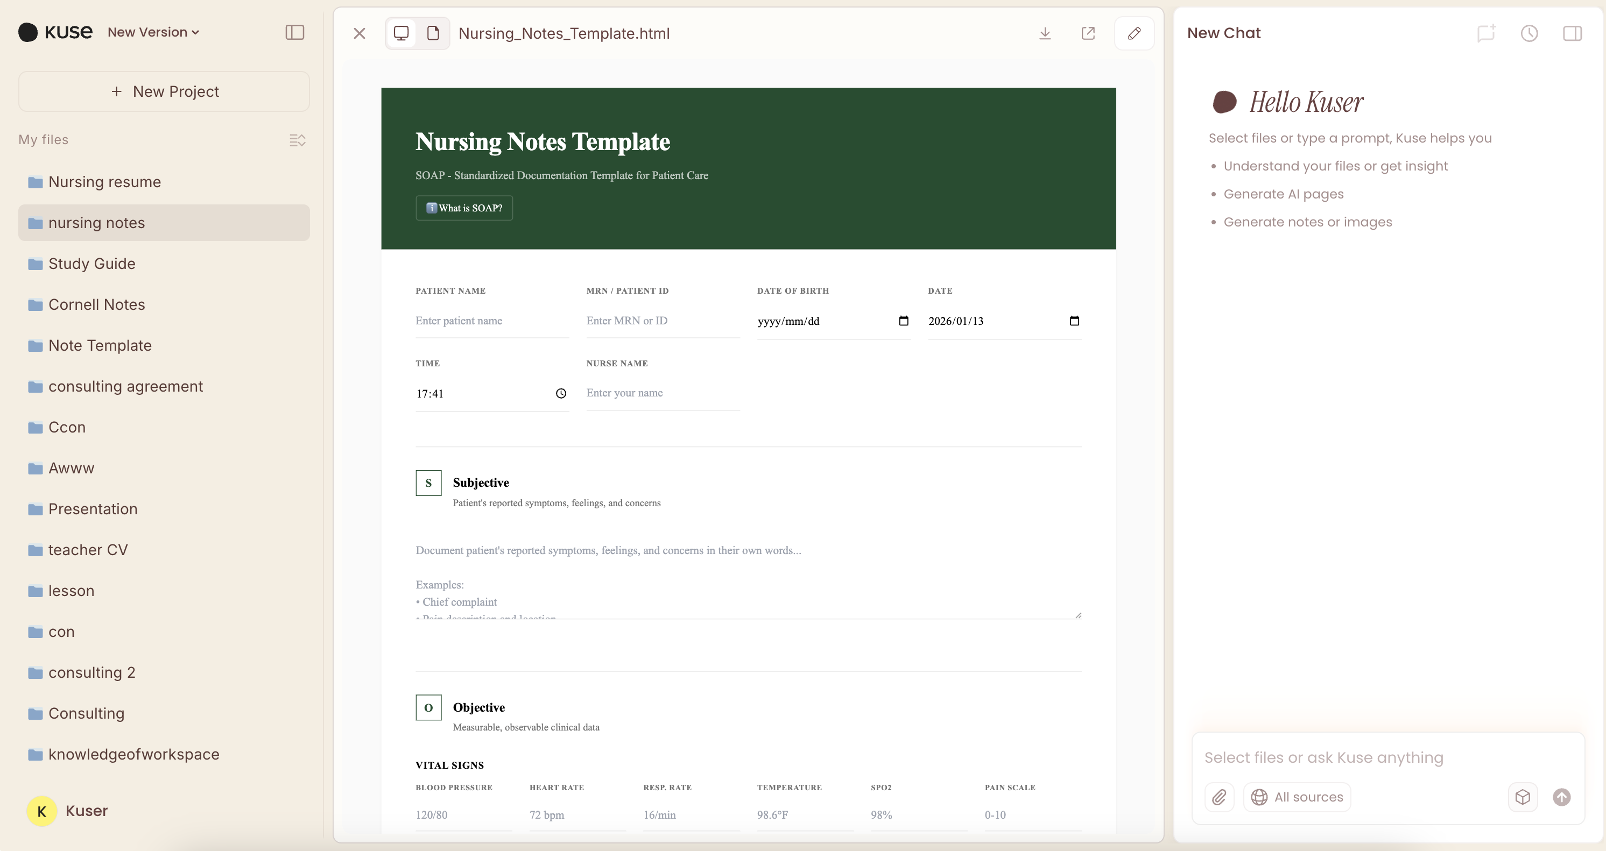The height and width of the screenshot is (851, 1606).
Task: Toggle the right chat panel
Action: point(1572,33)
